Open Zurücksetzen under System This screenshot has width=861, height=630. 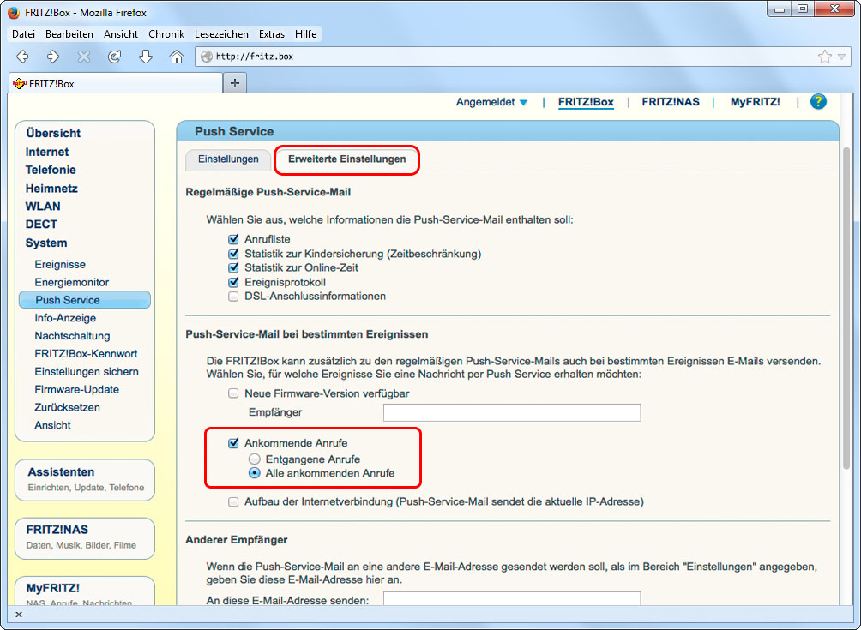tap(68, 407)
